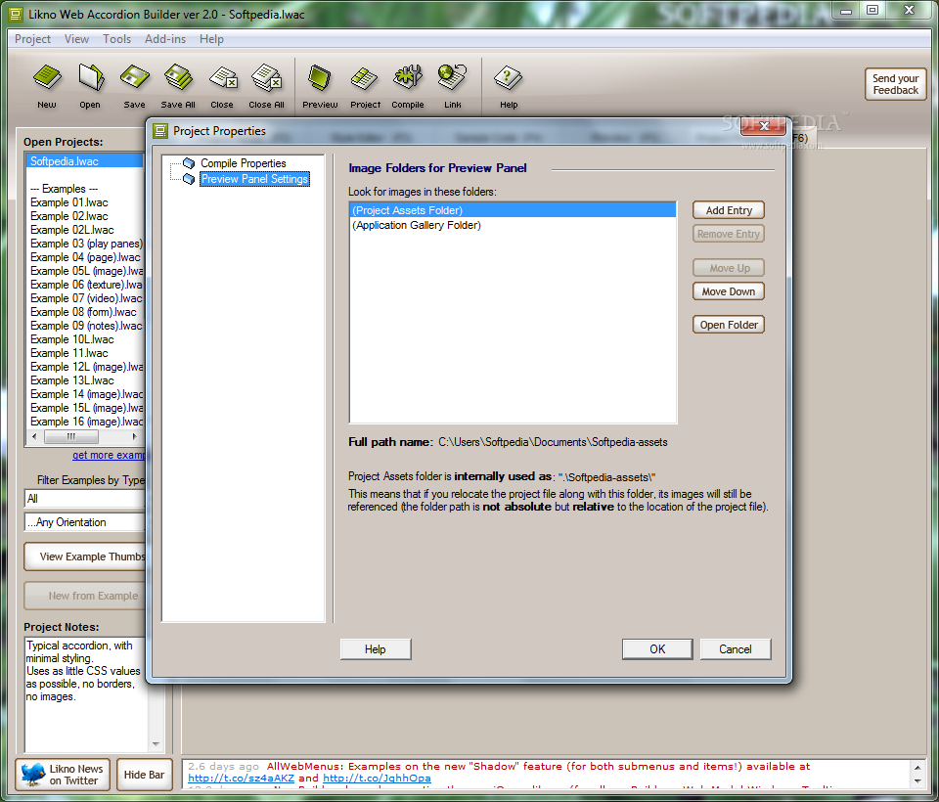This screenshot has height=802, width=939.
Task: Select Example 07 (video).lwac entry
Action: (85, 298)
